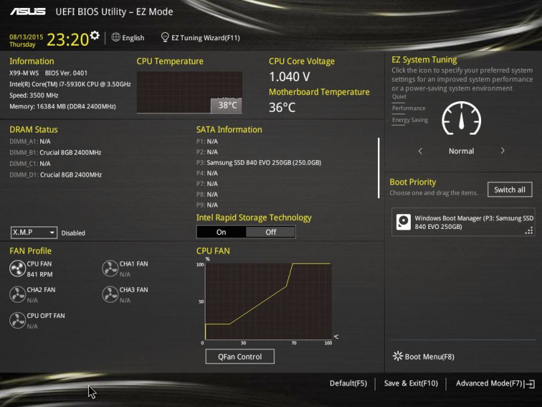Click the Default(F5) option
The width and height of the screenshot is (542, 407).
click(348, 384)
